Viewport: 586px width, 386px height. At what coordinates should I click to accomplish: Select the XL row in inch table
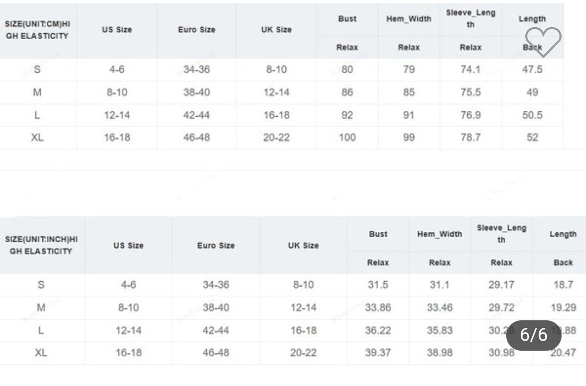pyautogui.click(x=293, y=353)
